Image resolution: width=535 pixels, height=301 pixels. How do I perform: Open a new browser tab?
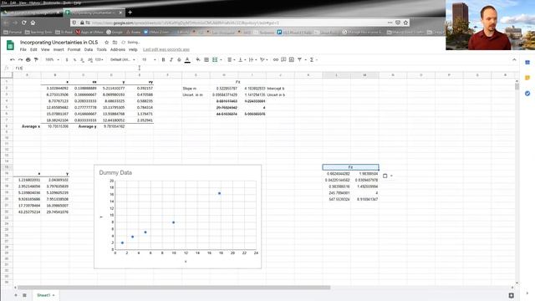130,13
